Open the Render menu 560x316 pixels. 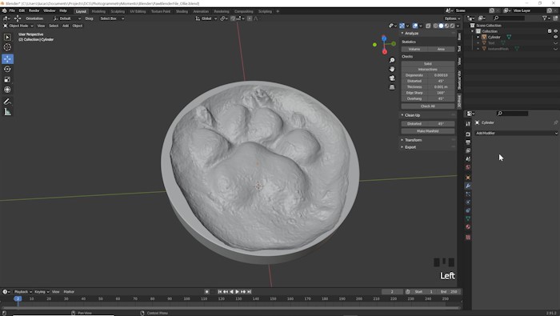(x=34, y=10)
